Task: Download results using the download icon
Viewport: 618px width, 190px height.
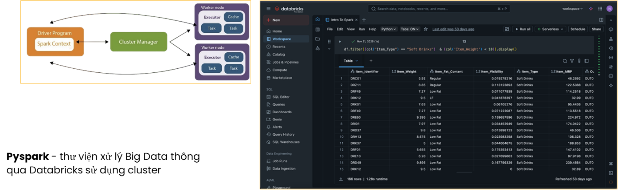Action: 341,179
